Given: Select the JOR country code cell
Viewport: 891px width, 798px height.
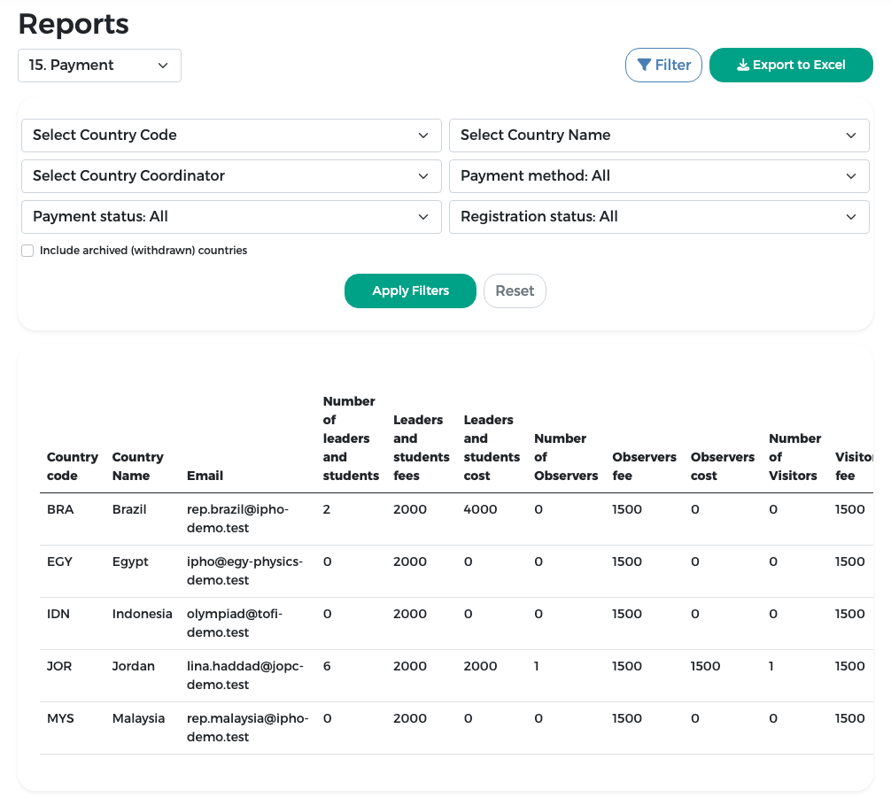Looking at the screenshot, I should click(59, 667).
